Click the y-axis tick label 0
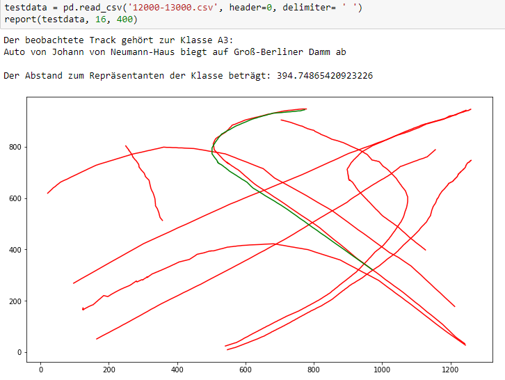Screen dimensions: 505x380 pos(19,352)
